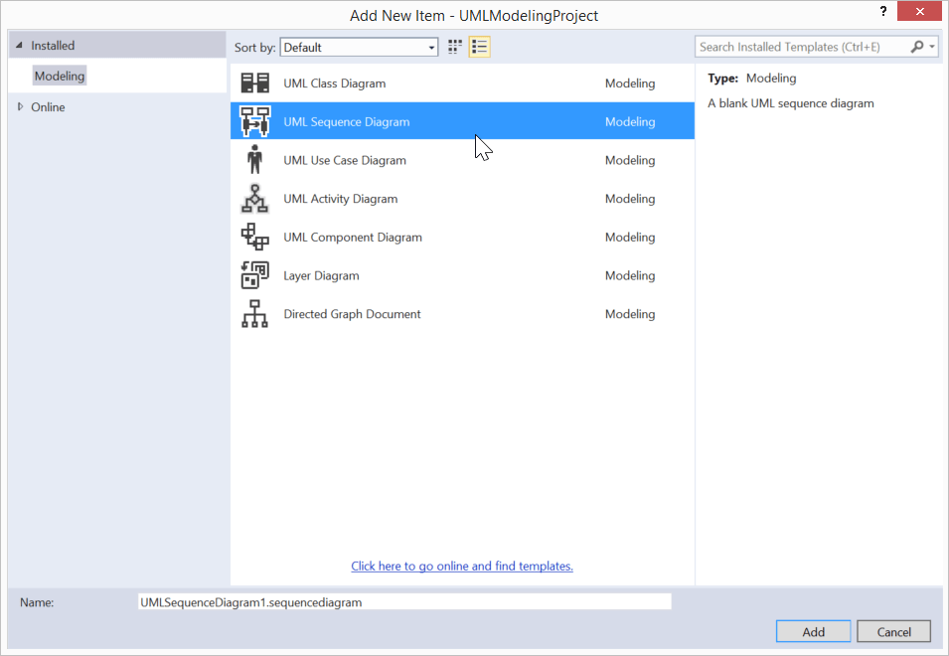The width and height of the screenshot is (949, 656).
Task: Click Modeling type of UML Component Diagram row
Action: click(x=629, y=238)
